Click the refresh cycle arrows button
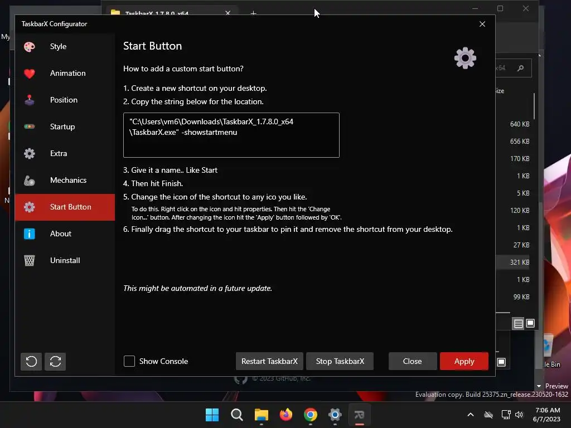 [55, 361]
